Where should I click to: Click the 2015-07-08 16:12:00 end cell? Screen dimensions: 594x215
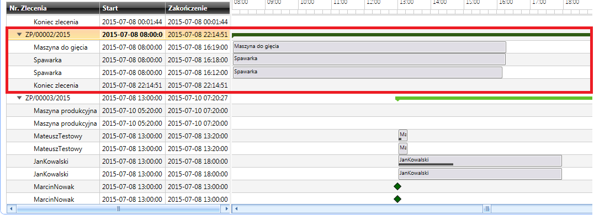[x=198, y=72]
